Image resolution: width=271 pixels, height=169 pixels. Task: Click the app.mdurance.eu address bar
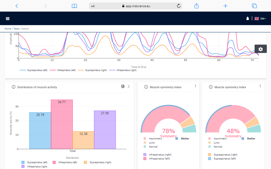(x=135, y=6)
